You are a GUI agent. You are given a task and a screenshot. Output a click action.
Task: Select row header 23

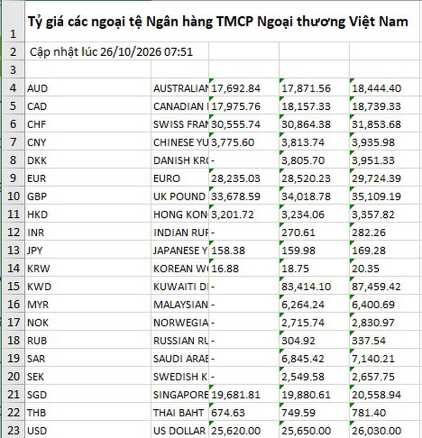click(13, 430)
